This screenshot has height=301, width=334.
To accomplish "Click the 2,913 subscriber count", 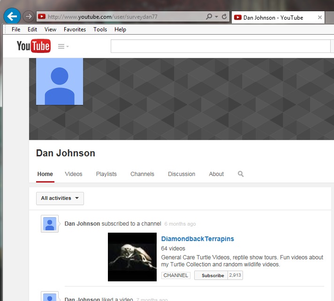I will click(235, 275).
